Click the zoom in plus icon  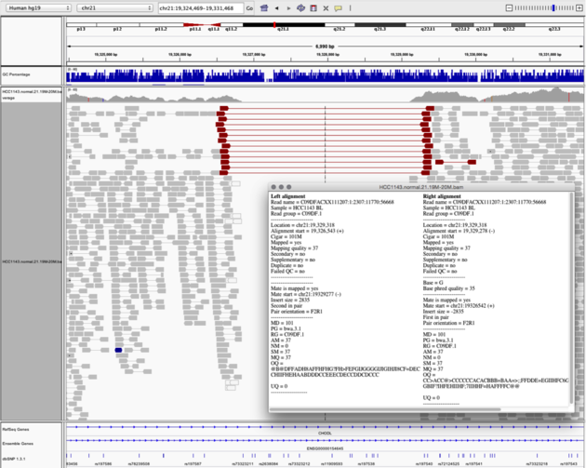[579, 7]
